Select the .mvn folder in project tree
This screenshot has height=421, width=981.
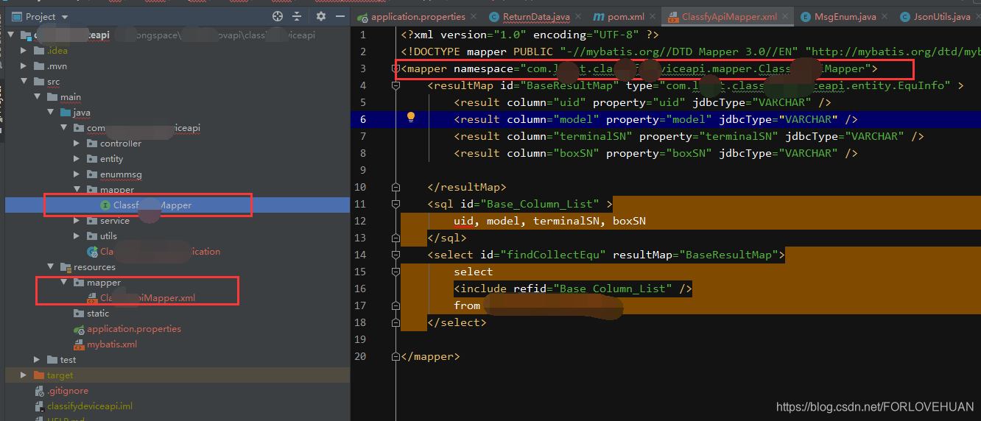(57, 66)
